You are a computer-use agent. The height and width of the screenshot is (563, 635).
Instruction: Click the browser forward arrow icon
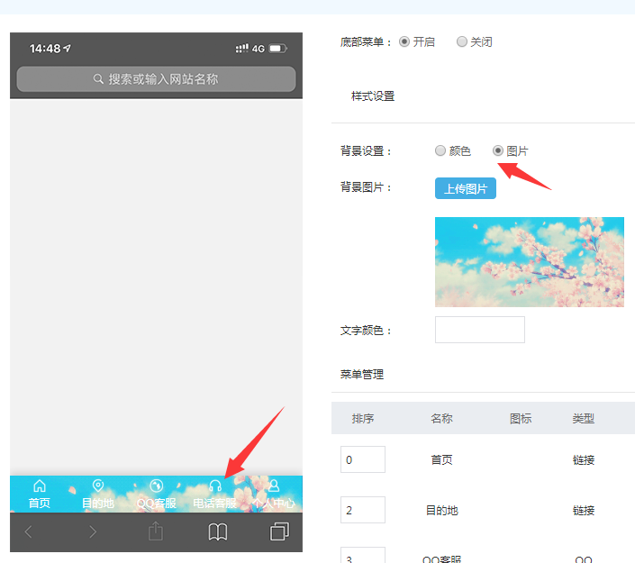pos(92,532)
